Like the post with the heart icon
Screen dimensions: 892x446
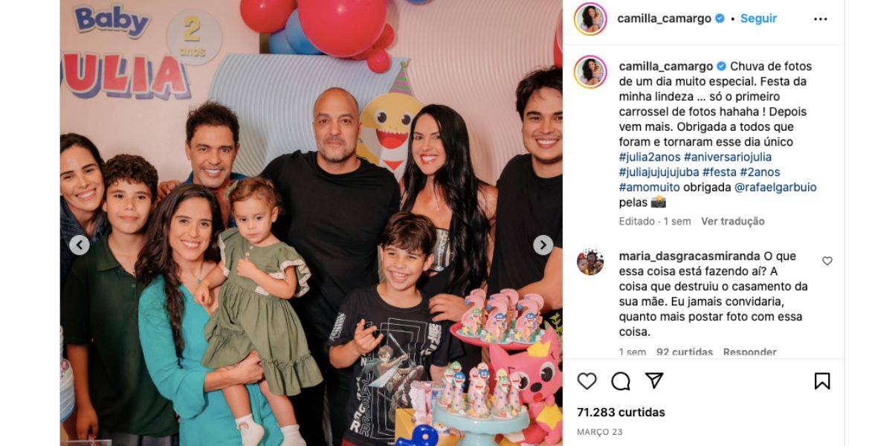point(586,381)
